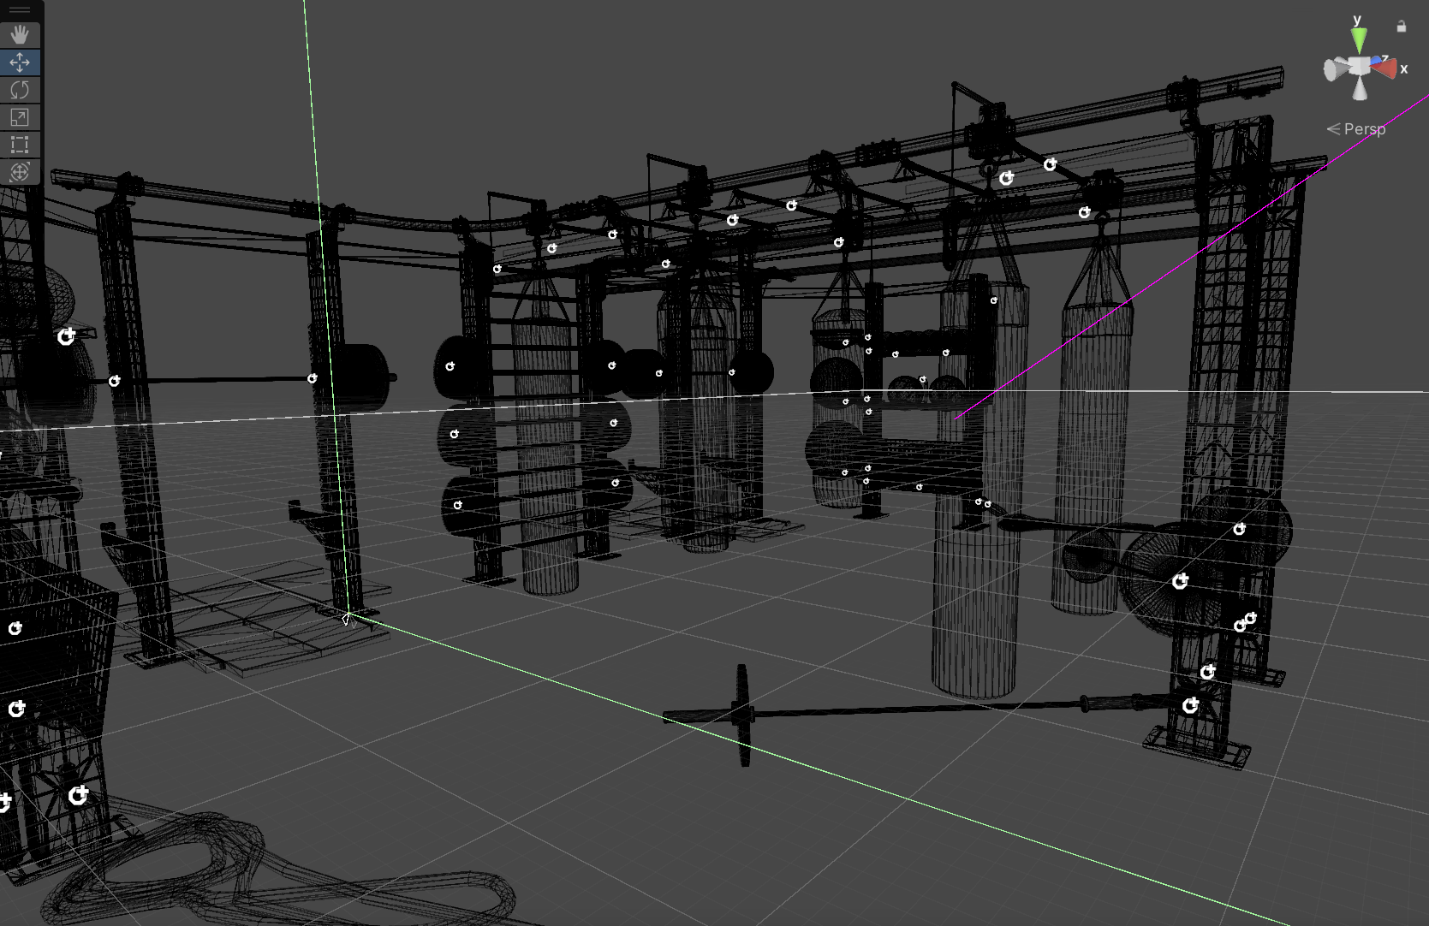Select the Rect tool
The height and width of the screenshot is (926, 1429).
click(x=20, y=144)
